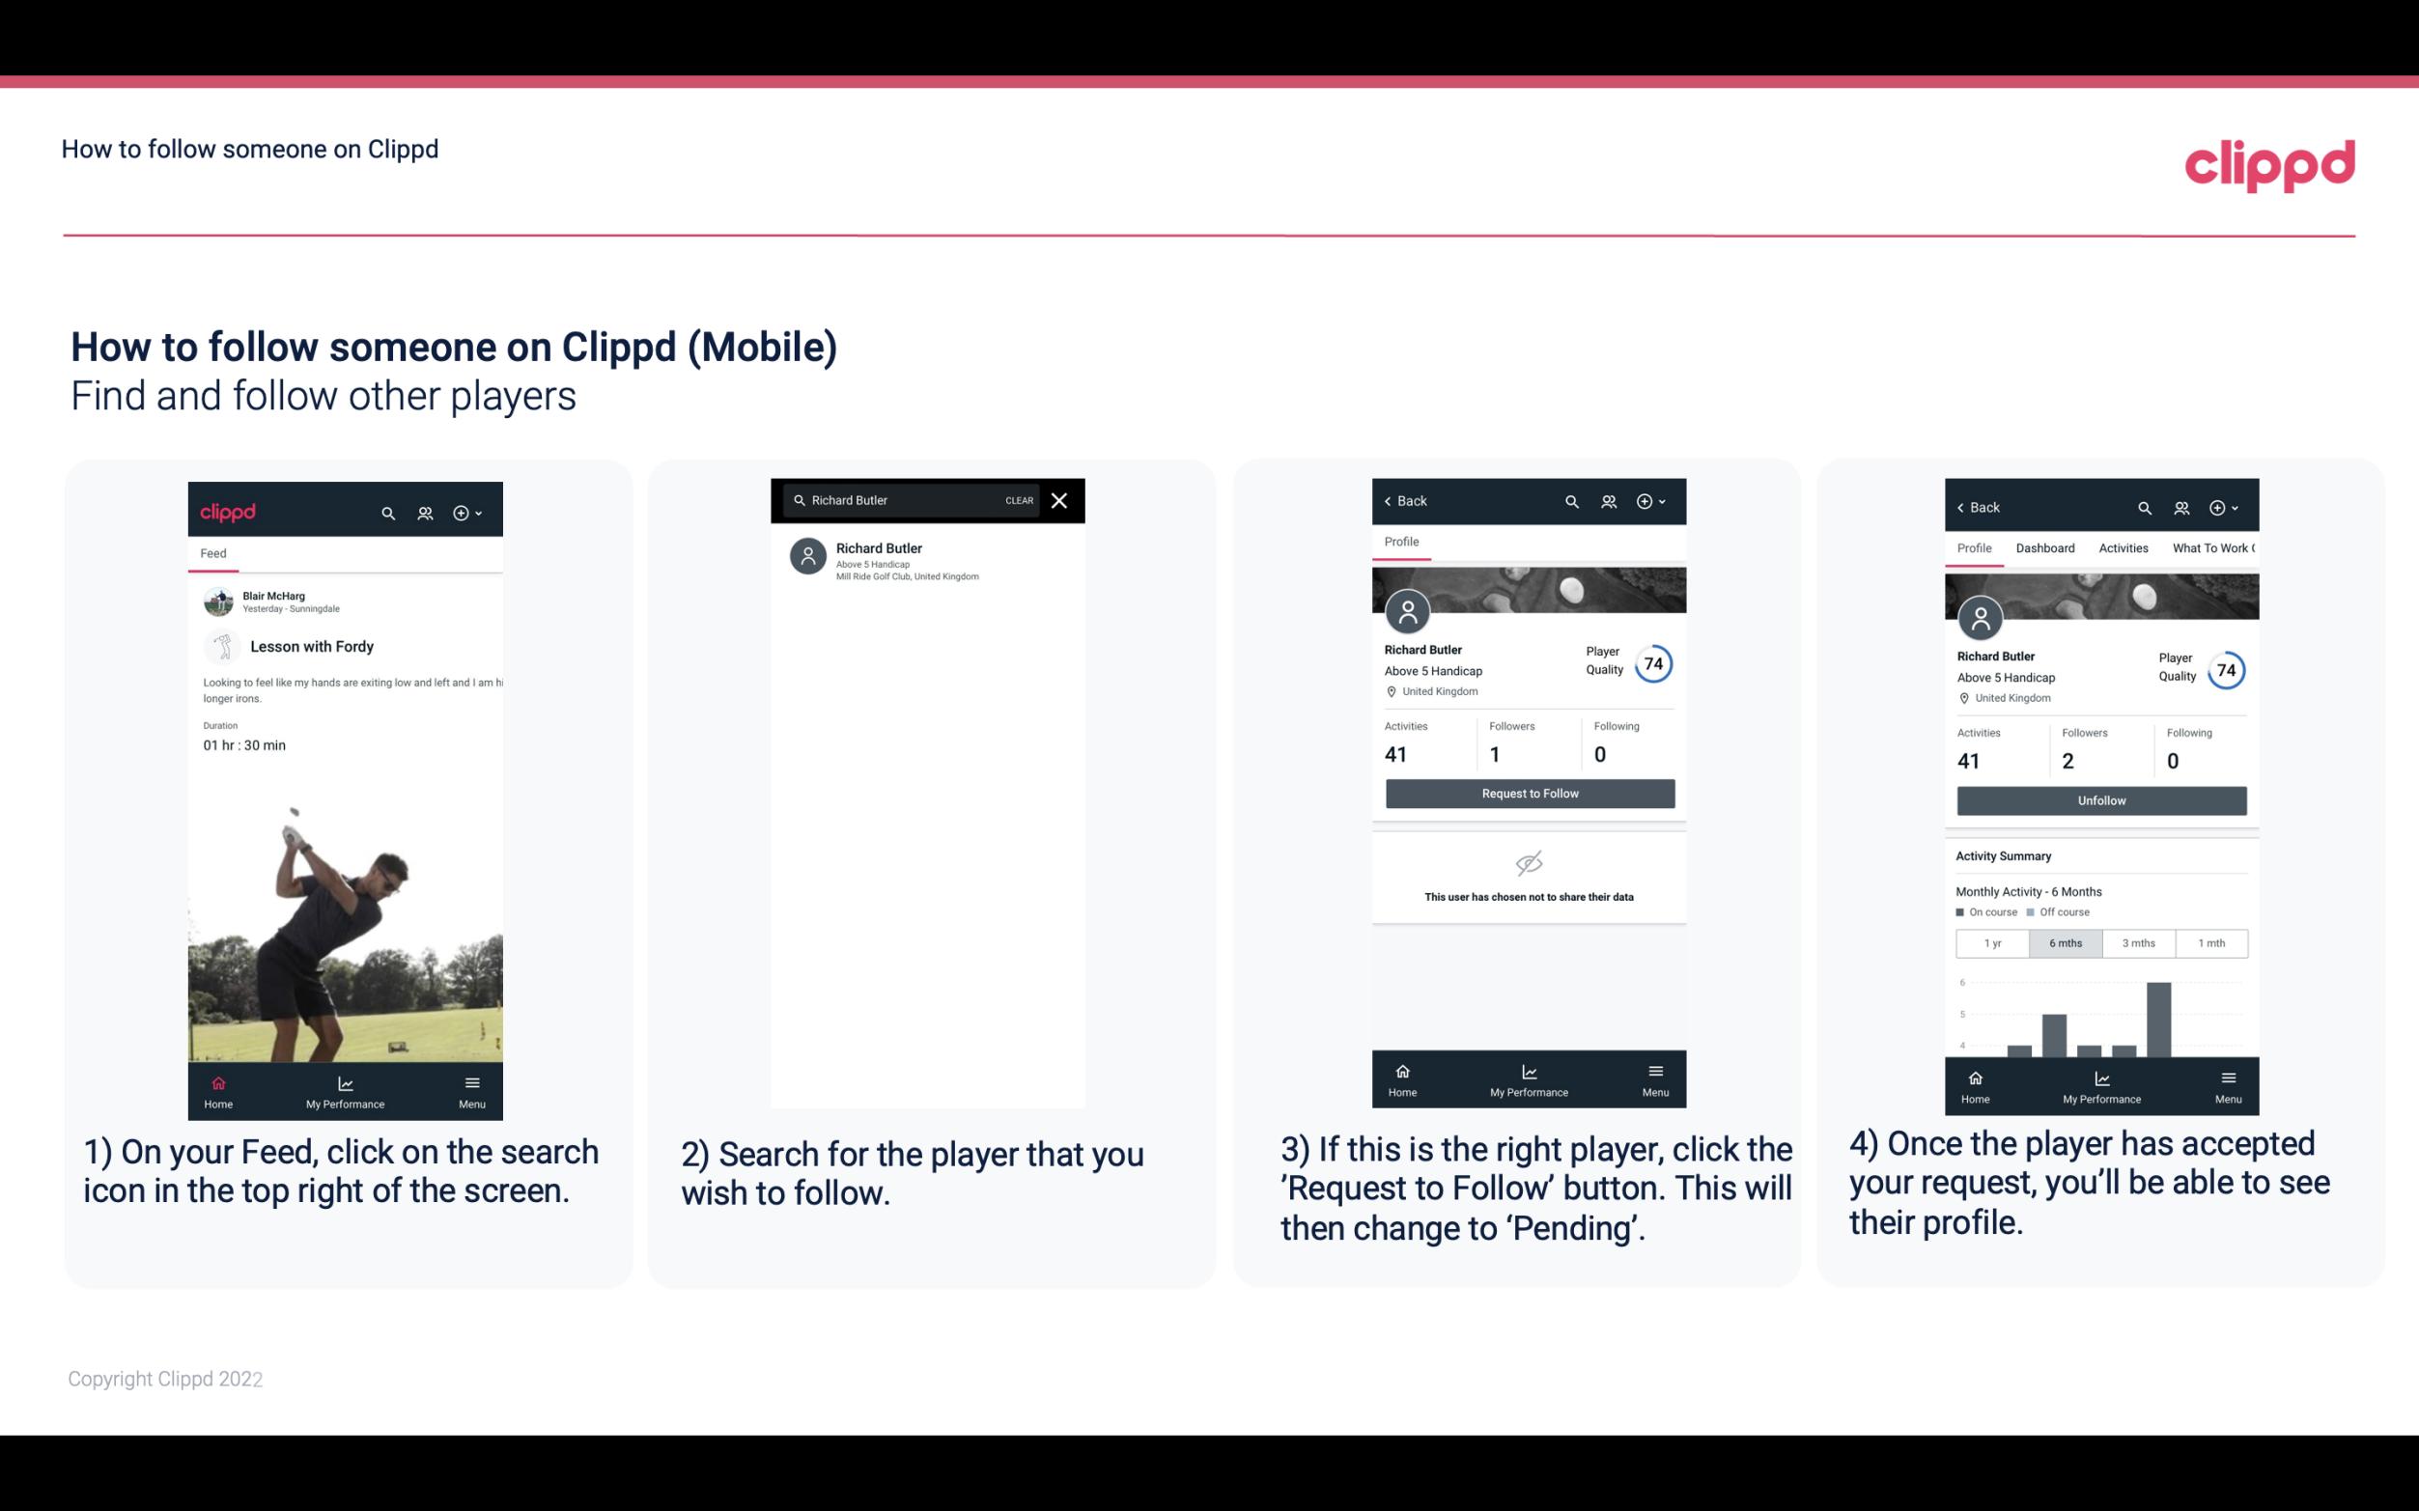Select the Dashboard tab on profile screen

[2046, 546]
